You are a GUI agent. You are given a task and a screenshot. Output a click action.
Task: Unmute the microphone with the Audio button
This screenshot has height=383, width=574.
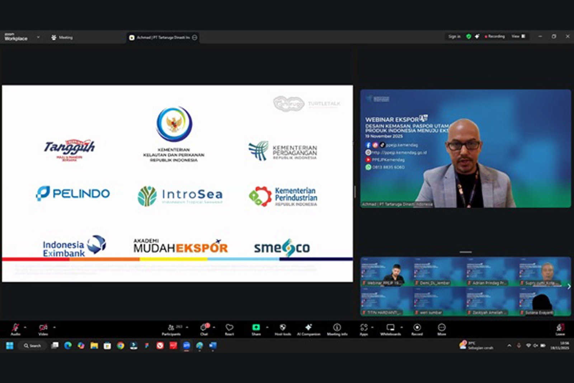coord(15,328)
